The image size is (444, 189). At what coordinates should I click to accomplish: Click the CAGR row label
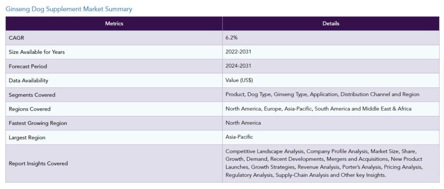(x=16, y=38)
